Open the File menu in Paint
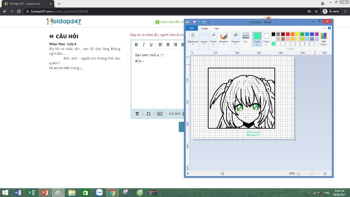Image resolution: width=350 pixels, height=197 pixels. click(x=192, y=28)
